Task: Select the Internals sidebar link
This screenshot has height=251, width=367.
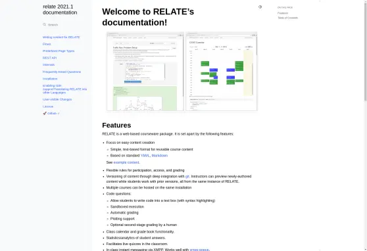Action: point(49,65)
